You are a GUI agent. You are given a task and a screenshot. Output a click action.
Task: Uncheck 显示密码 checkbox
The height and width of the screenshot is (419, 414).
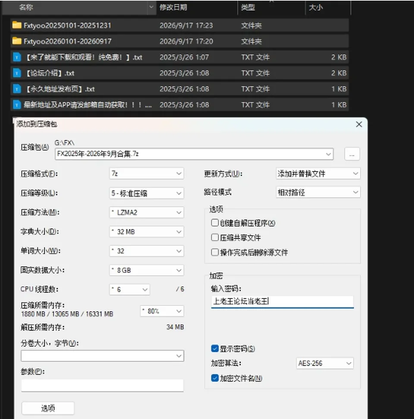pos(215,349)
